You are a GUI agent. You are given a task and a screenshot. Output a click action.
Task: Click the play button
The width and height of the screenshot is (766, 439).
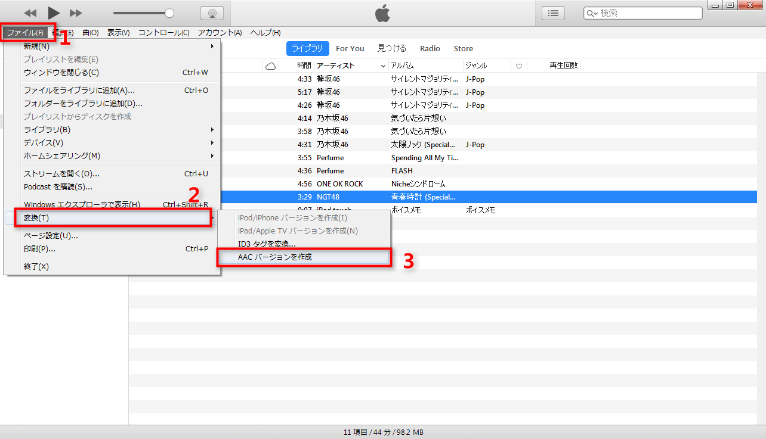[x=54, y=13]
